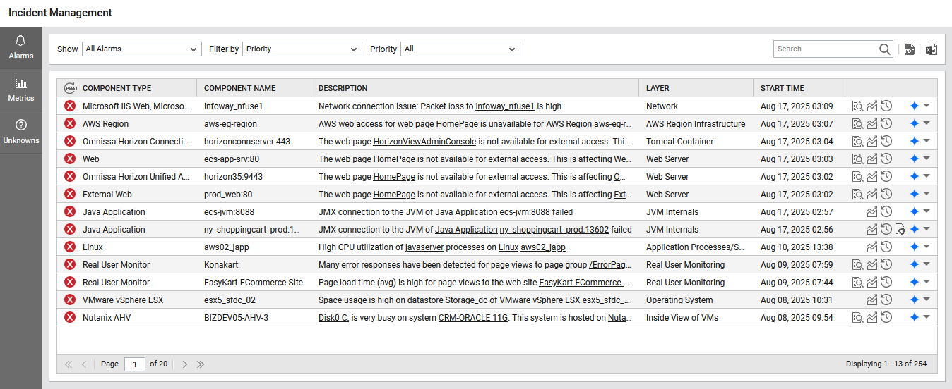
Task: Open the AWS Region link in description
Action: pyautogui.click(x=569, y=124)
